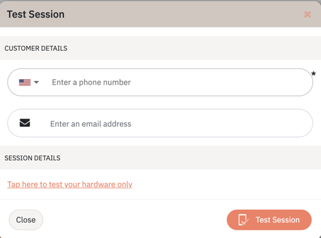This screenshot has height=238, width=321.
Task: Dismiss the dialog via the header X icon
Action: click(307, 14)
